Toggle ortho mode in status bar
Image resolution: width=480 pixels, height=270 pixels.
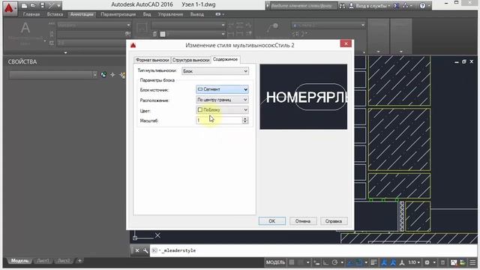[325, 262]
